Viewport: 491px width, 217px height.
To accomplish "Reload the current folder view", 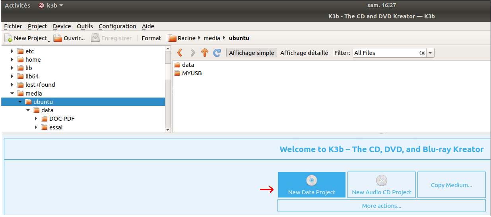I will click(217, 53).
